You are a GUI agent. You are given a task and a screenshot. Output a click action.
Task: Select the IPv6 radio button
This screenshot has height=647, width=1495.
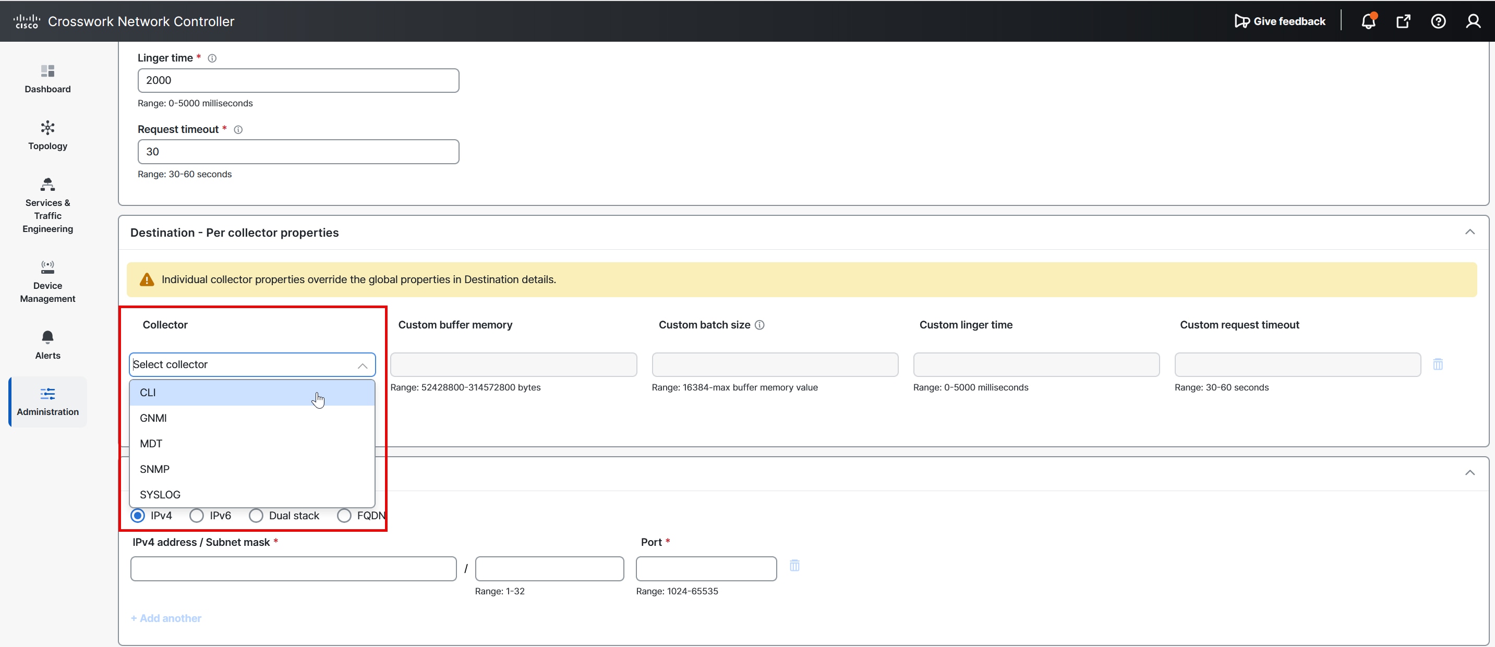pyautogui.click(x=197, y=515)
